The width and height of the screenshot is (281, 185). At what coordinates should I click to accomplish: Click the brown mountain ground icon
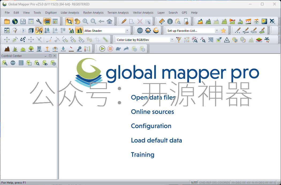click(x=7, y=49)
